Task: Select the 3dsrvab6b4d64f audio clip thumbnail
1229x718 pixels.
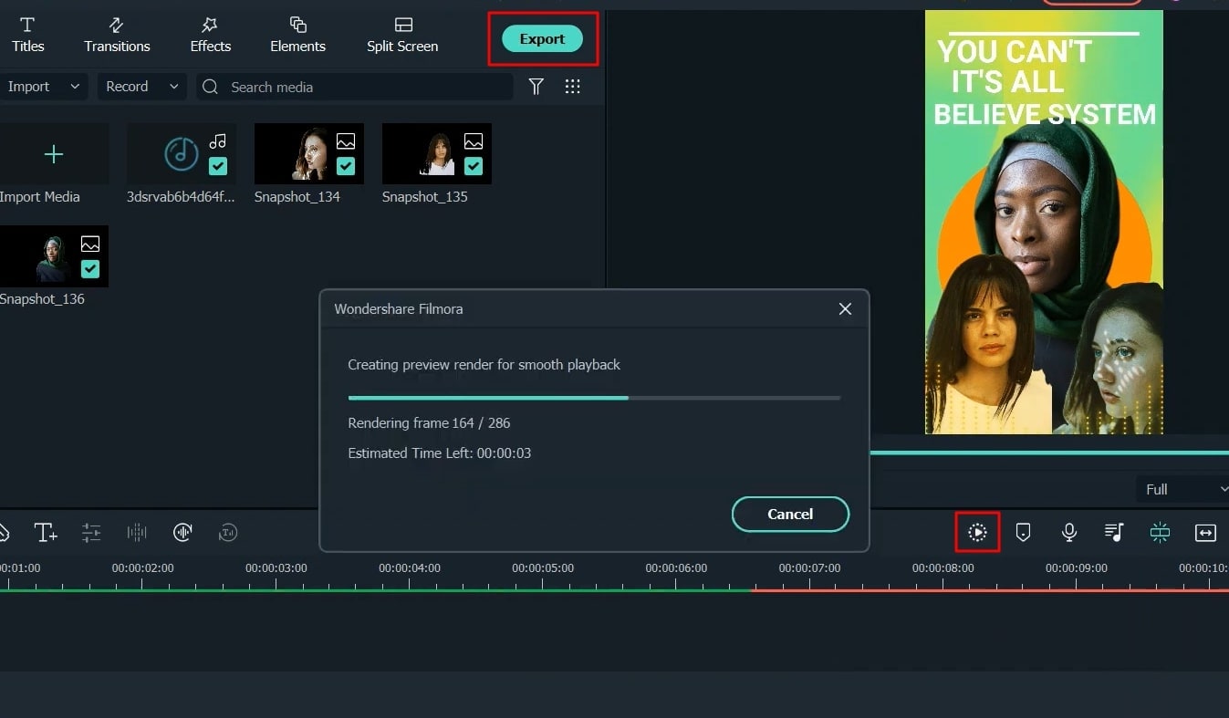Action: click(182, 154)
